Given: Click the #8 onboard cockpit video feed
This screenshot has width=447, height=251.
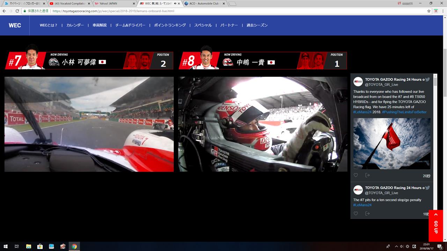Looking at the screenshot, I should (x=263, y=124).
